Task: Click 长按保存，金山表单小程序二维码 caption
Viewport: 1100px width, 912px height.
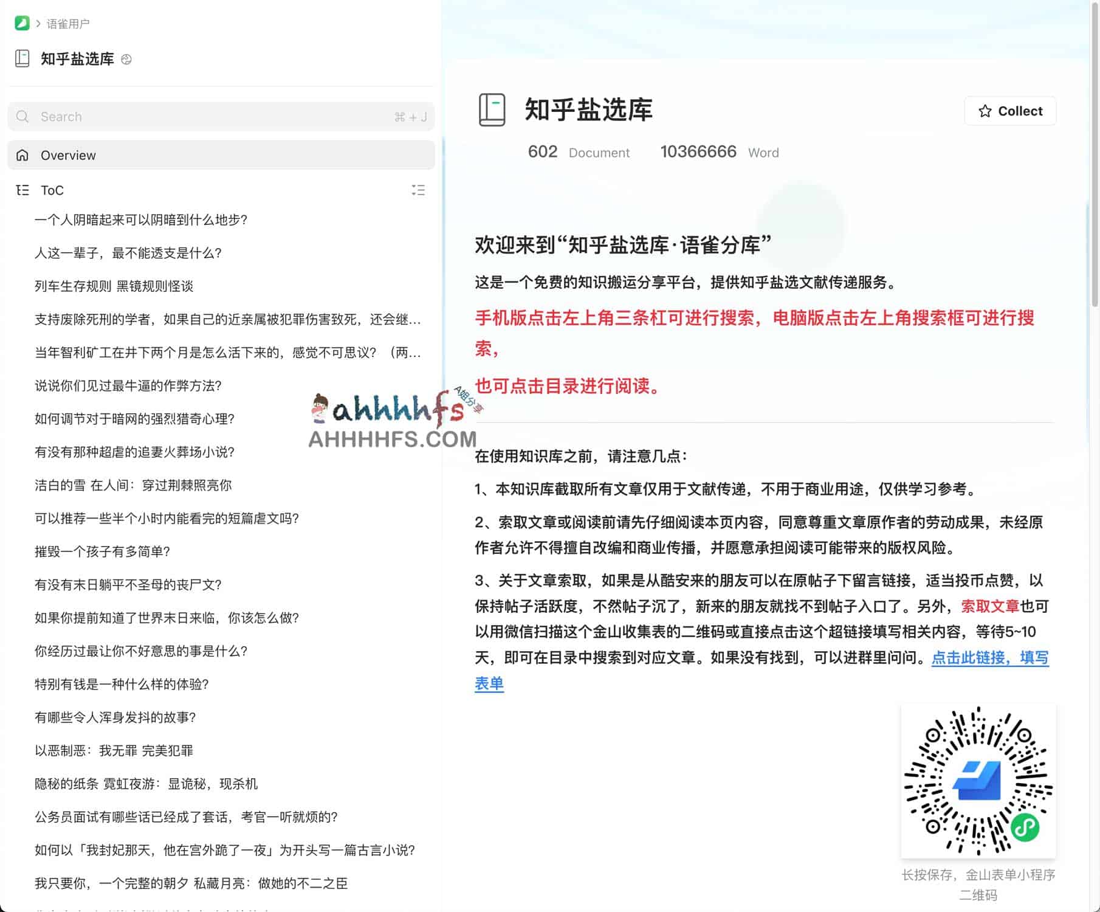Action: (978, 885)
